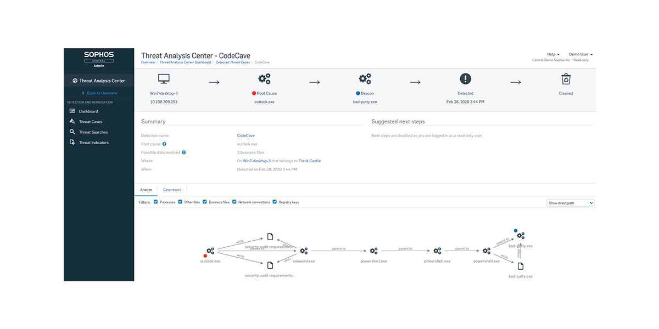Click the Detected alert exclamation icon

coord(465,79)
